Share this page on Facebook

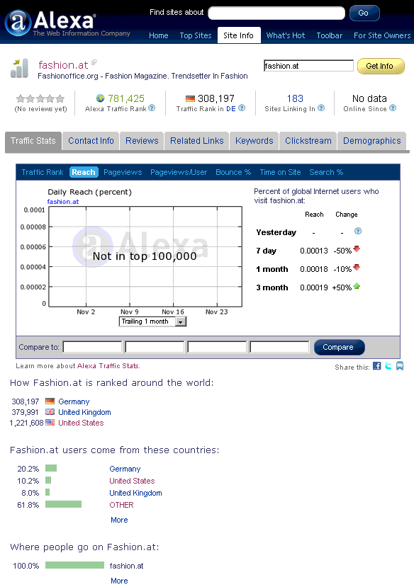click(x=377, y=366)
